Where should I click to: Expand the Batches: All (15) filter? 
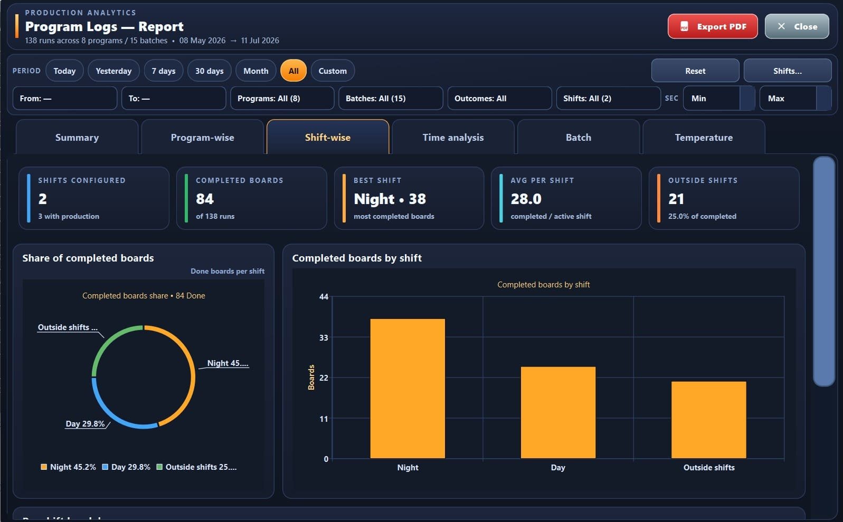391,98
